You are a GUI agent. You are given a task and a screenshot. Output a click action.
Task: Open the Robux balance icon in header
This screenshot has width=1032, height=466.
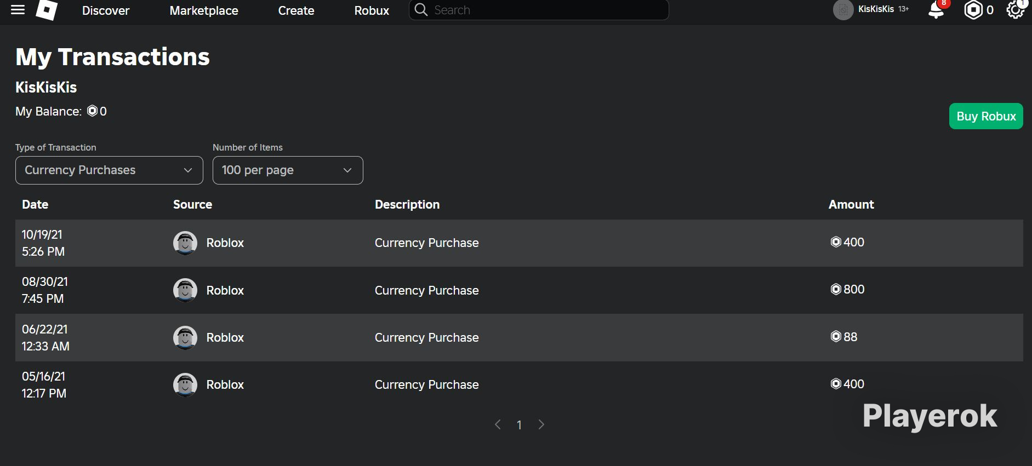973,10
